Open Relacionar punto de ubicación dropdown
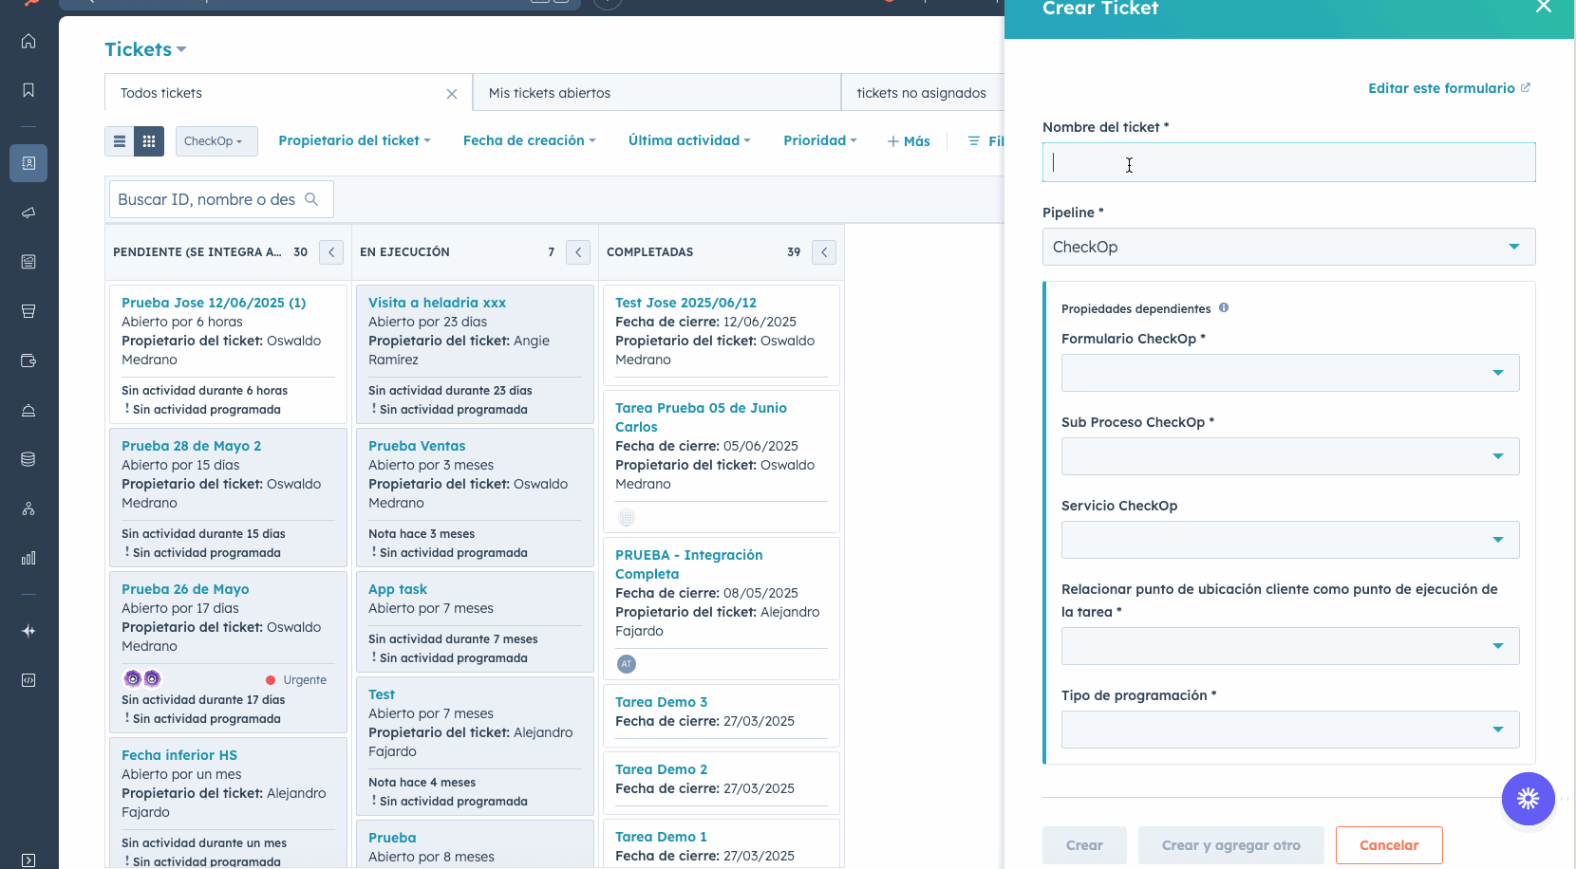Viewport: 1576px width, 869px height. click(x=1290, y=646)
